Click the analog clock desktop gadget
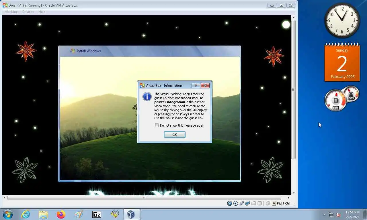Screen dimensions: 367x220 point(342,20)
